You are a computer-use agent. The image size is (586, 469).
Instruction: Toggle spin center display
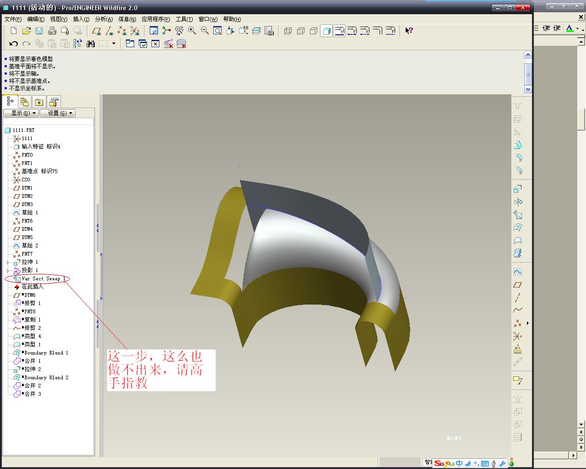point(167,31)
